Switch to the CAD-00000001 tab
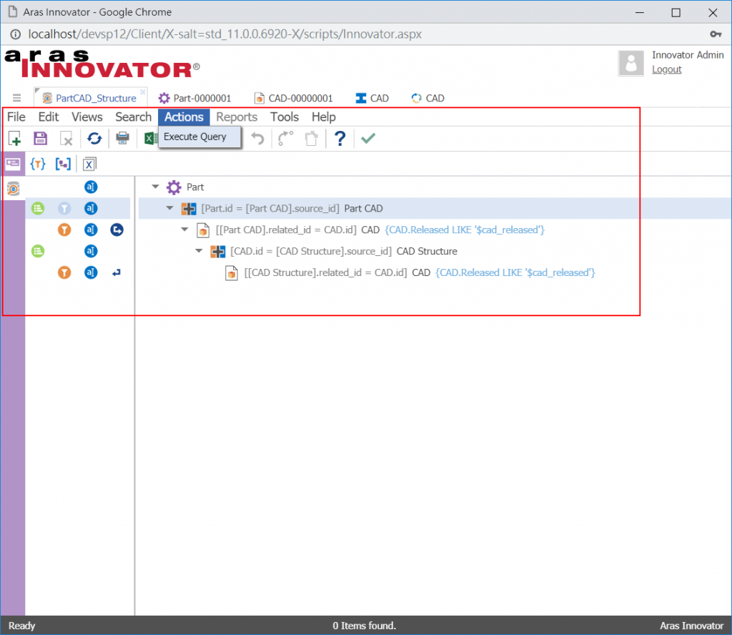This screenshot has width=732, height=635. point(293,98)
